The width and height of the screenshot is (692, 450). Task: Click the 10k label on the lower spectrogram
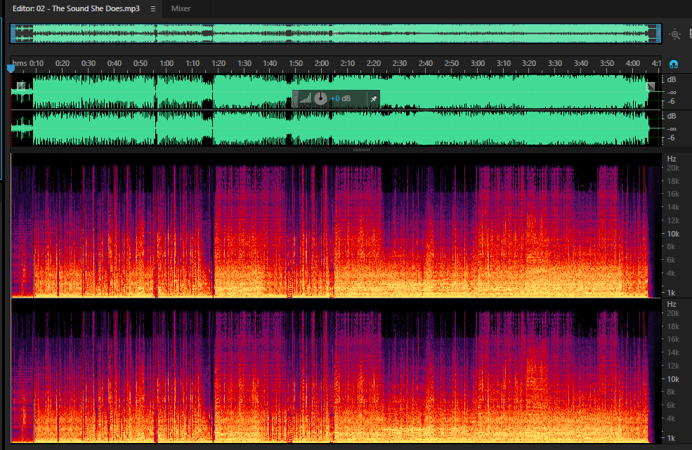[673, 379]
